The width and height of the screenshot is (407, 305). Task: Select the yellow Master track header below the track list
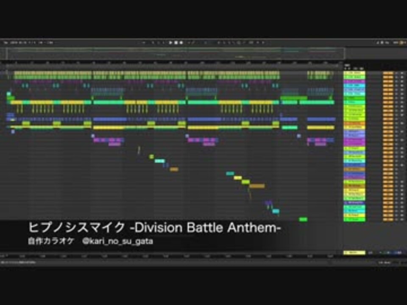[x=354, y=252]
